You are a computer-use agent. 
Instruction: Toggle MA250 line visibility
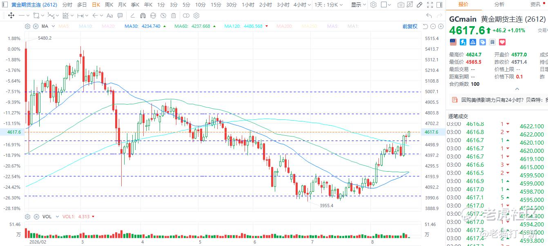(x=310, y=26)
